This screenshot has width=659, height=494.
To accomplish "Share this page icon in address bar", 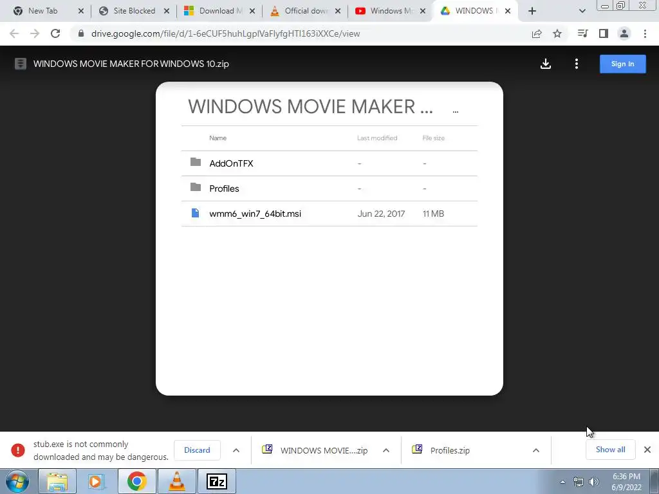I will [537, 33].
